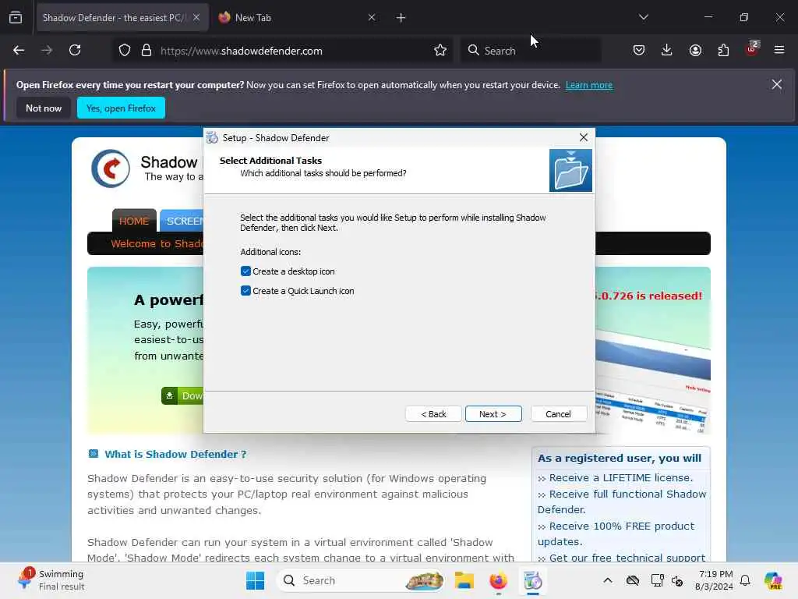Open Firefox View icon in tab bar
Image resolution: width=798 pixels, height=599 pixels.
[x=16, y=17]
